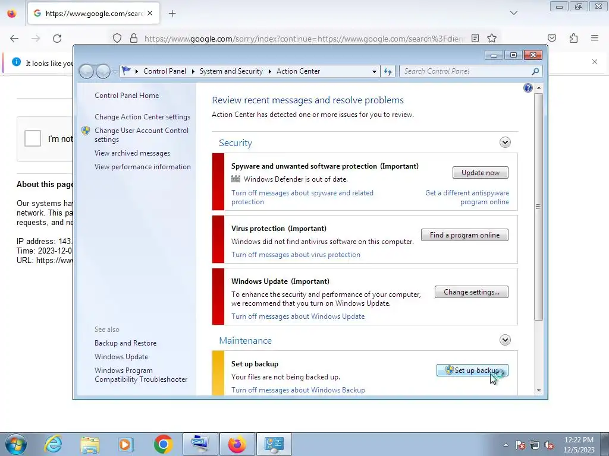Click the Control Panel Forward arrow
The height and width of the screenshot is (456, 609).
click(103, 71)
